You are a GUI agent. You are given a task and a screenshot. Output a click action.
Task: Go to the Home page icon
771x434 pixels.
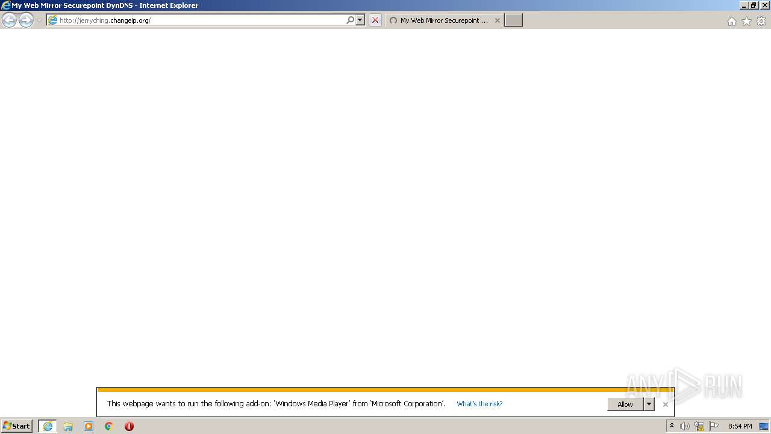[x=731, y=21]
